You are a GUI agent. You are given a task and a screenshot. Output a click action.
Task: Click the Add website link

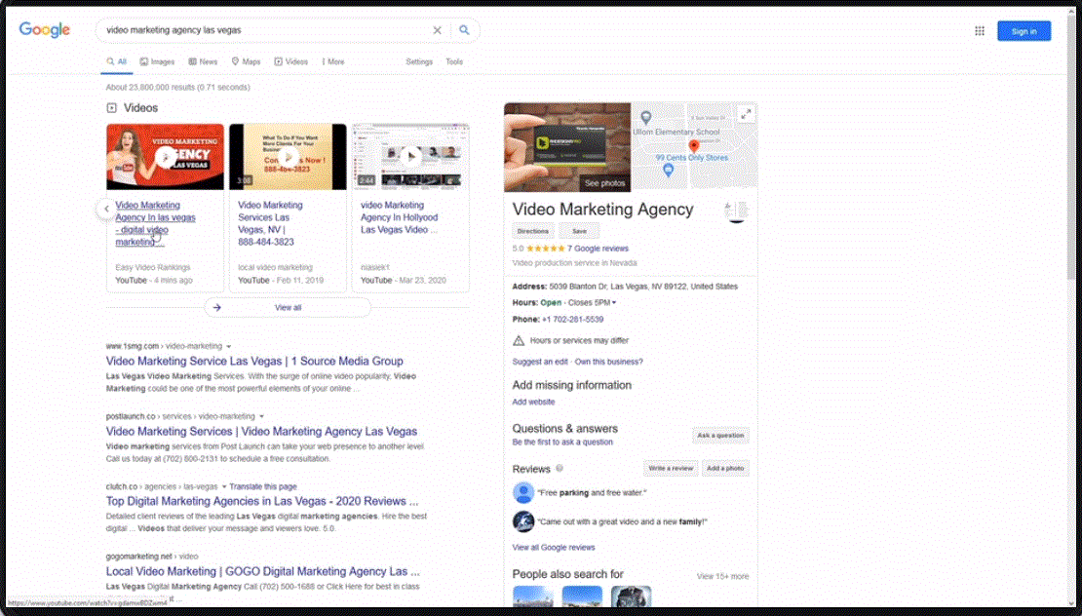tap(533, 402)
